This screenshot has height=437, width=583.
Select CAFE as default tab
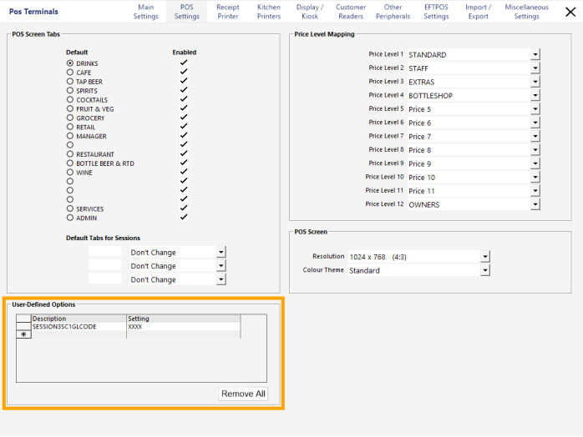[70, 72]
